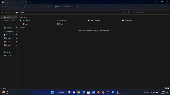
Task: Expand the address bar history dropdown
Action: pyautogui.click(x=124, y=12)
